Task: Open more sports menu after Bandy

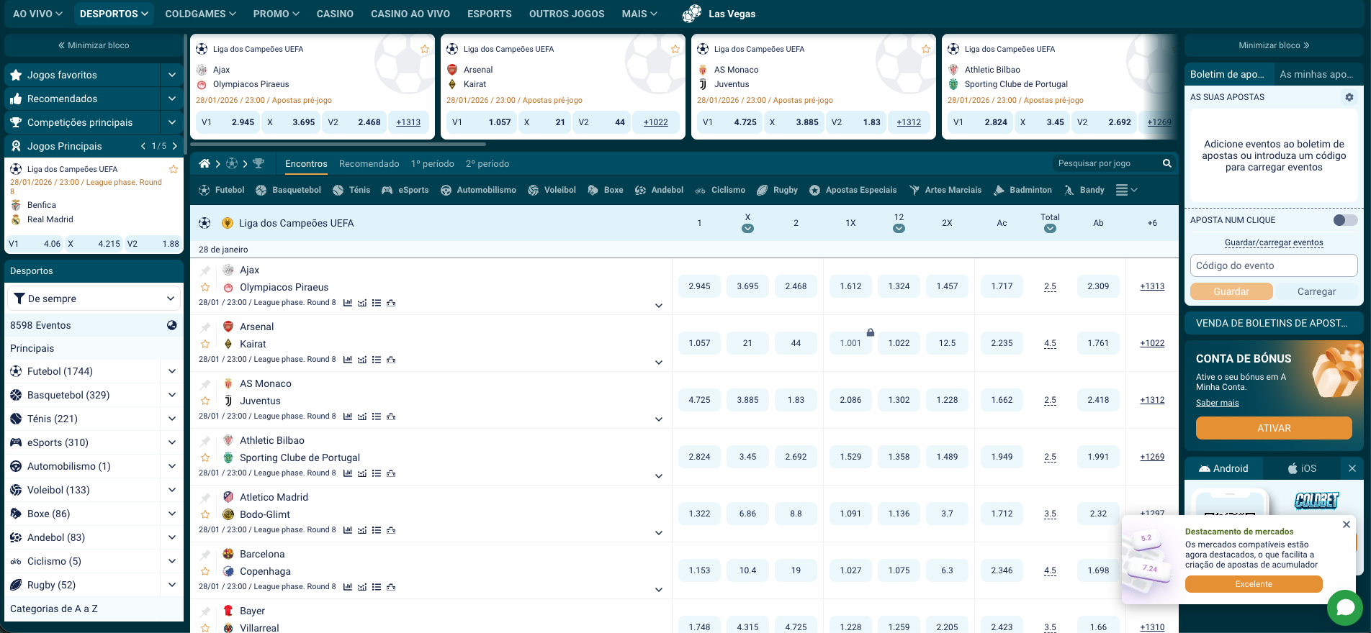Action: [1127, 190]
